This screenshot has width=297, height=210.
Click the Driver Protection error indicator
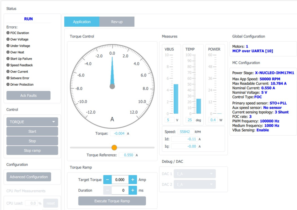[x=8, y=84]
